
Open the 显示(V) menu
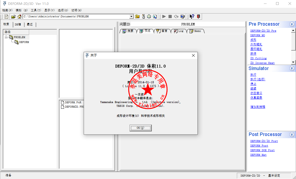click(x=49, y=10)
